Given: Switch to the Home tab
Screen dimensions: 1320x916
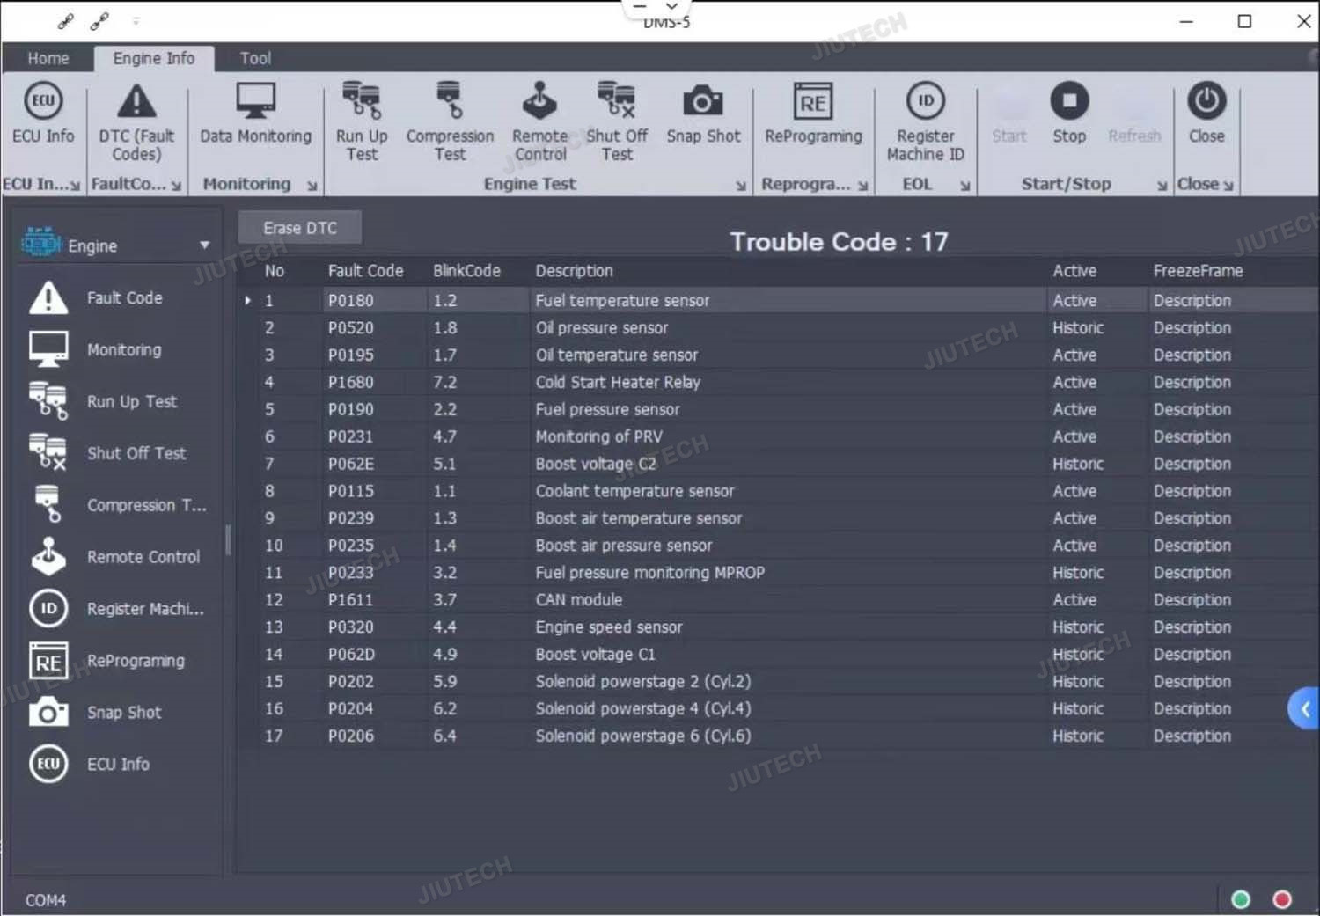Looking at the screenshot, I should coord(48,58).
